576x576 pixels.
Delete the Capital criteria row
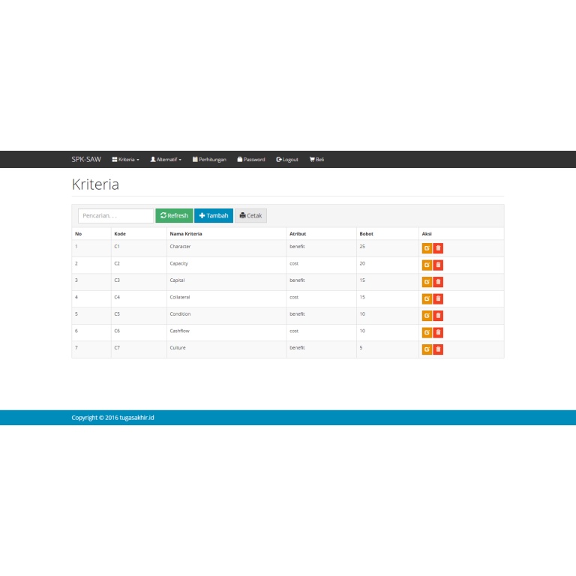[x=438, y=282]
